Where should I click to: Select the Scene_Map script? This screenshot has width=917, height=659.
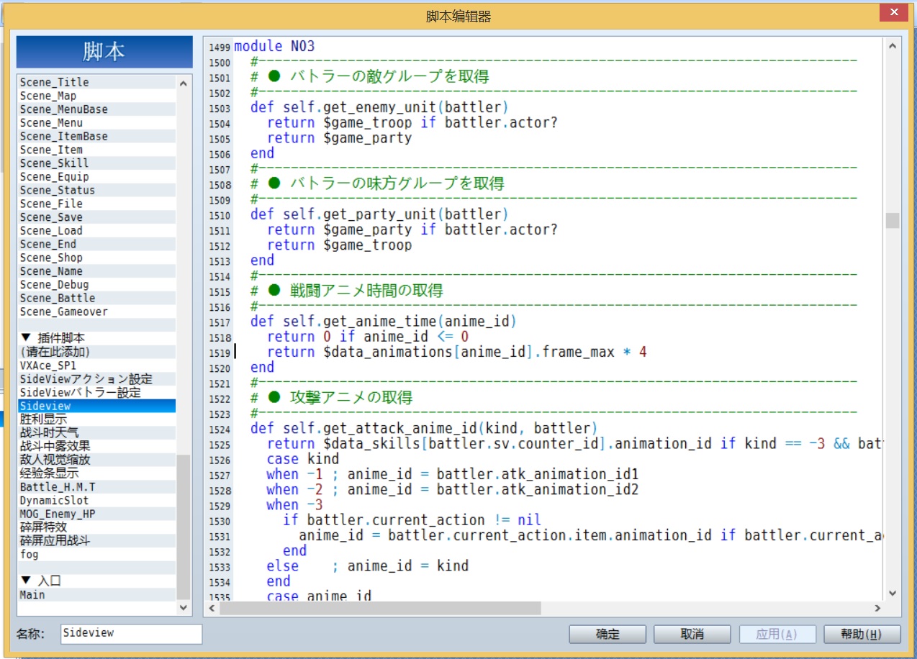[96, 96]
